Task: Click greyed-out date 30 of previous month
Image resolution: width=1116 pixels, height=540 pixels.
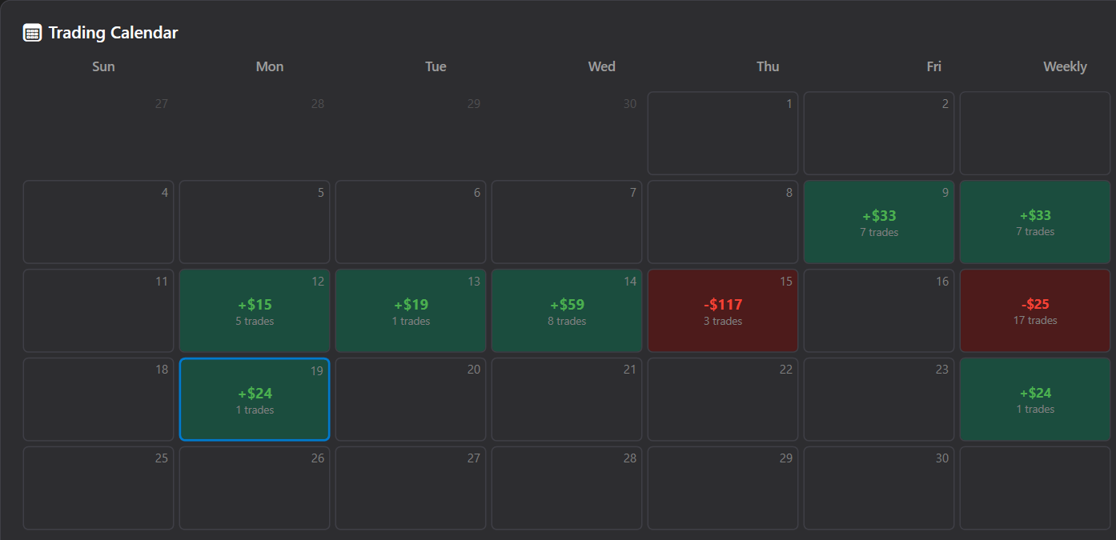Action: click(630, 103)
